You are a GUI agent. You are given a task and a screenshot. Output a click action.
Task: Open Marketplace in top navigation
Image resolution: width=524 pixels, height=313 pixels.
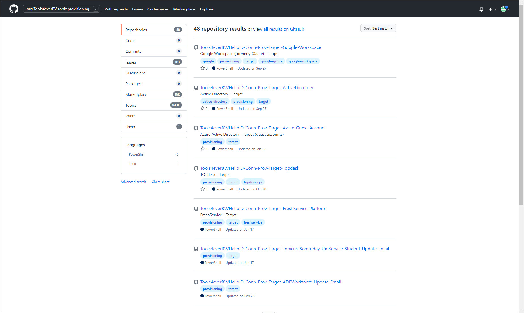pos(184,9)
